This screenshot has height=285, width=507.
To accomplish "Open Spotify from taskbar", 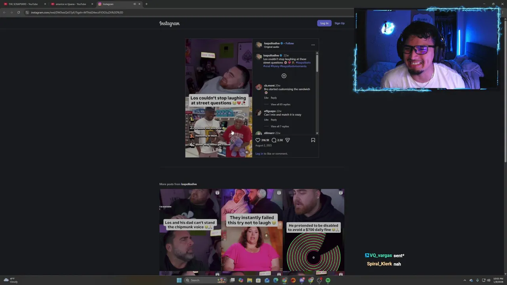I will [328, 280].
